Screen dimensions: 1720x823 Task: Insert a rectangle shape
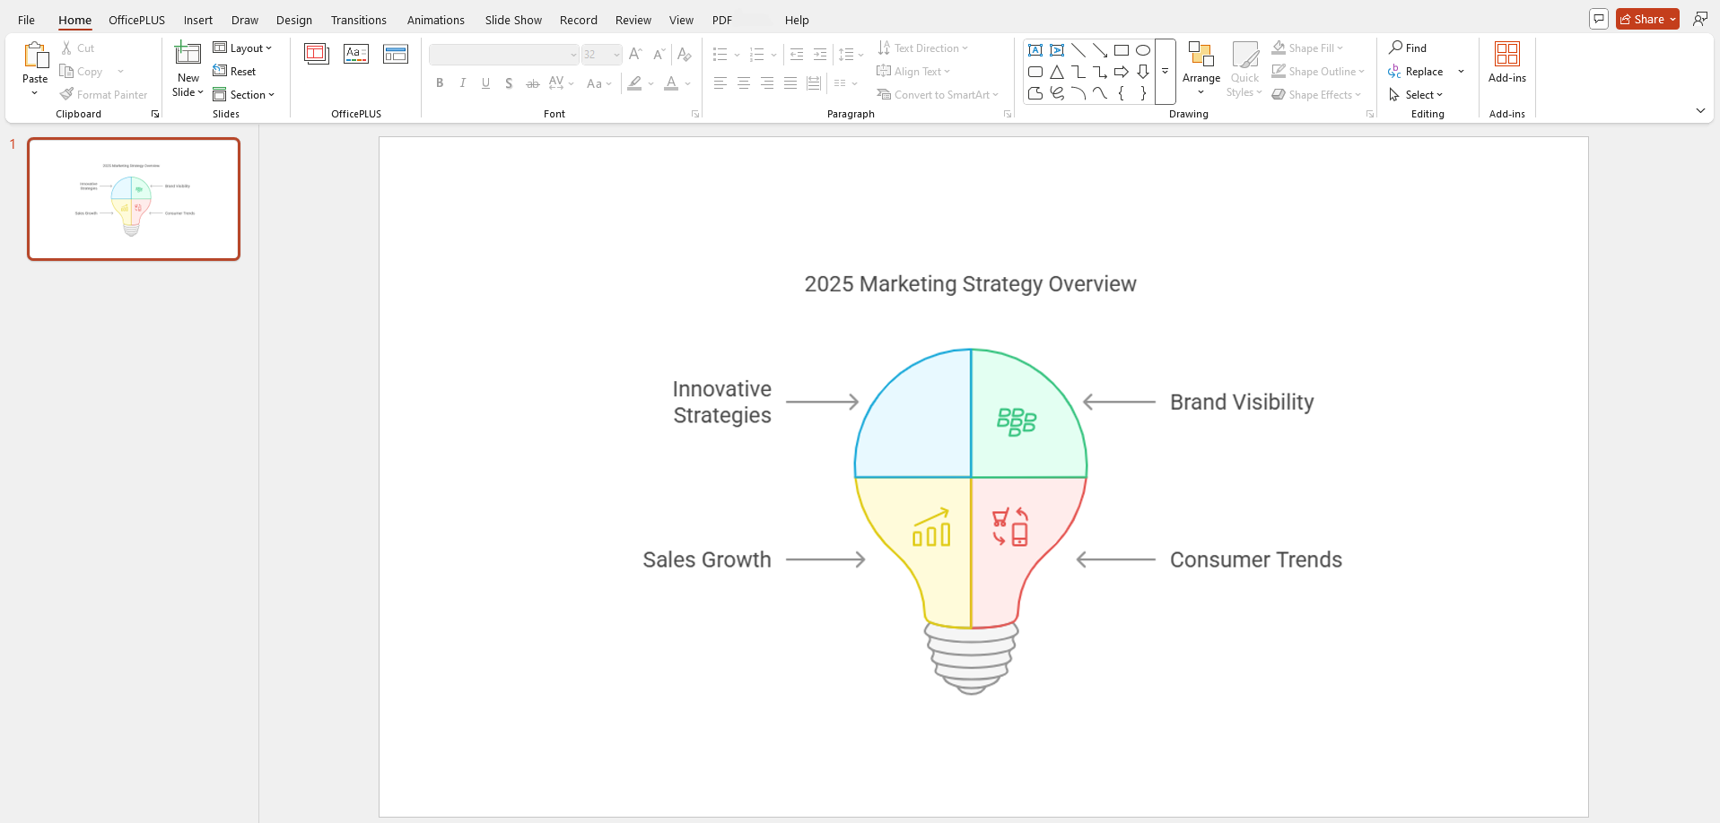point(1122,50)
